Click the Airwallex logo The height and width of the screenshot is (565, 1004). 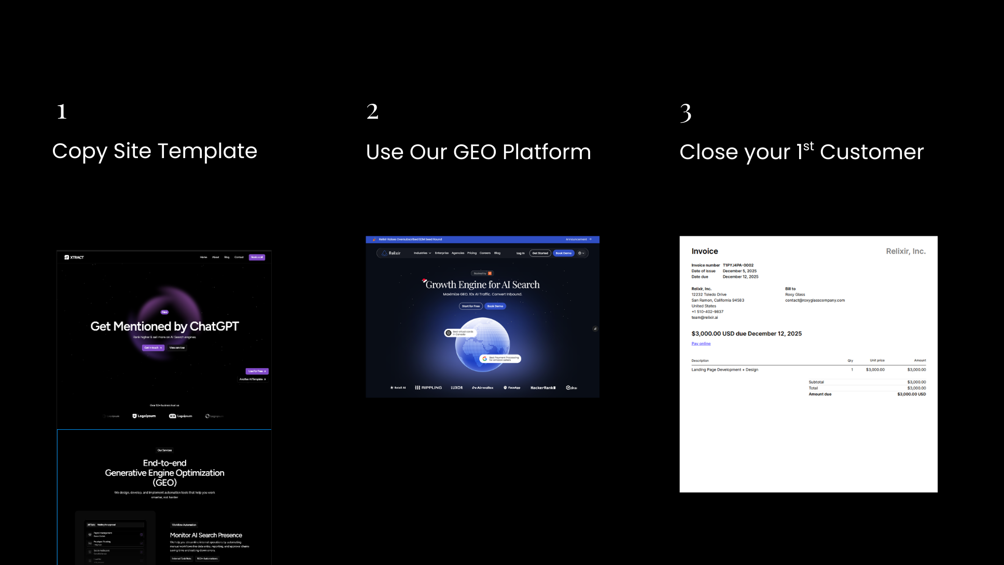(x=482, y=388)
